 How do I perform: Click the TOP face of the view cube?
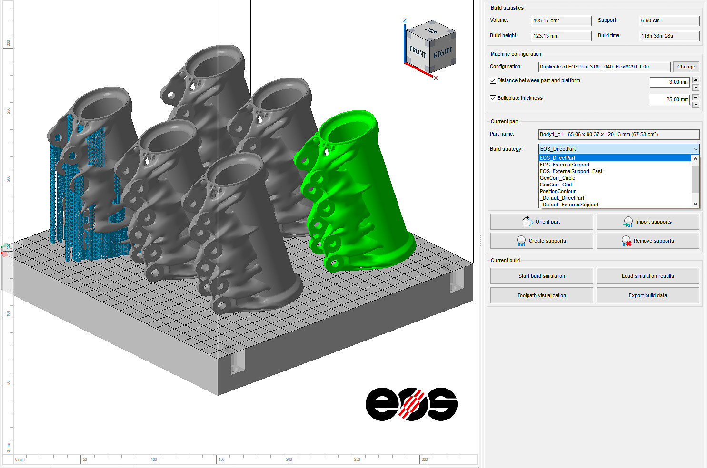pyautogui.click(x=431, y=31)
